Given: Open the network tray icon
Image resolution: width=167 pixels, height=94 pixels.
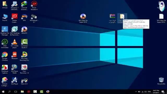Looking at the screenshot, I should (142, 92).
